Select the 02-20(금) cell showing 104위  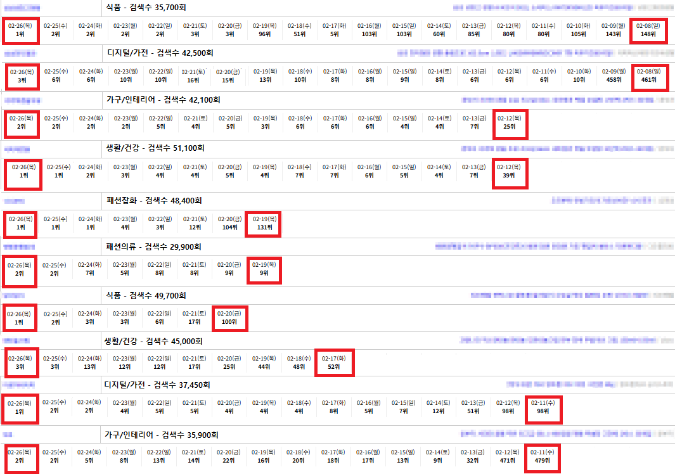(229, 222)
